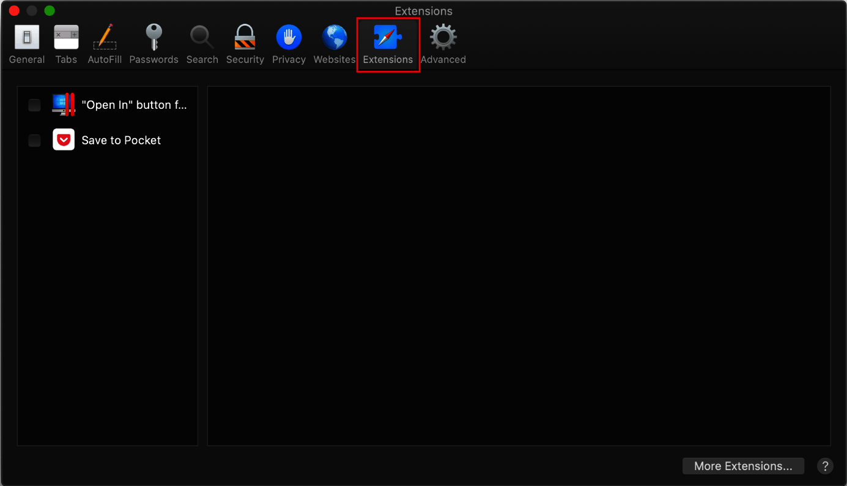
Task: Click the green zoom window button
Action: 48,10
